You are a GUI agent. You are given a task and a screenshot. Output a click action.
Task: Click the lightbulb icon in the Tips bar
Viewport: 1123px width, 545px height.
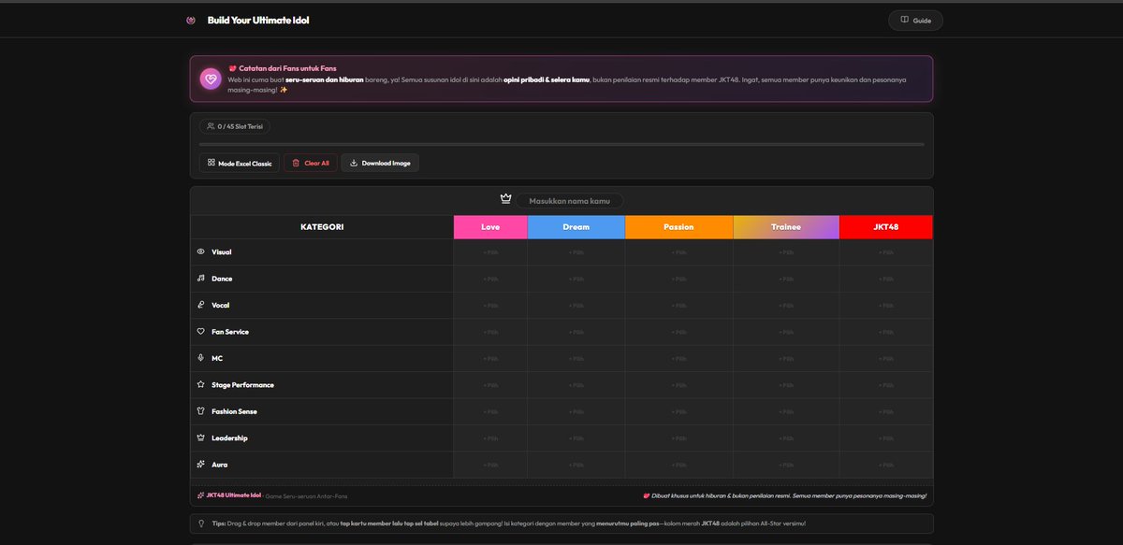pos(202,523)
